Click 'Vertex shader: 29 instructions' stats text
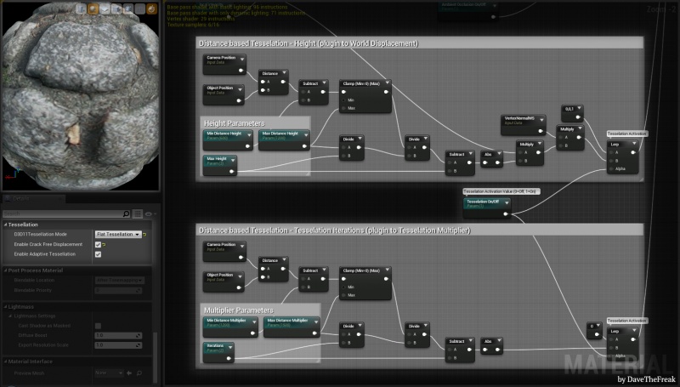The image size is (680, 387). pos(201,19)
